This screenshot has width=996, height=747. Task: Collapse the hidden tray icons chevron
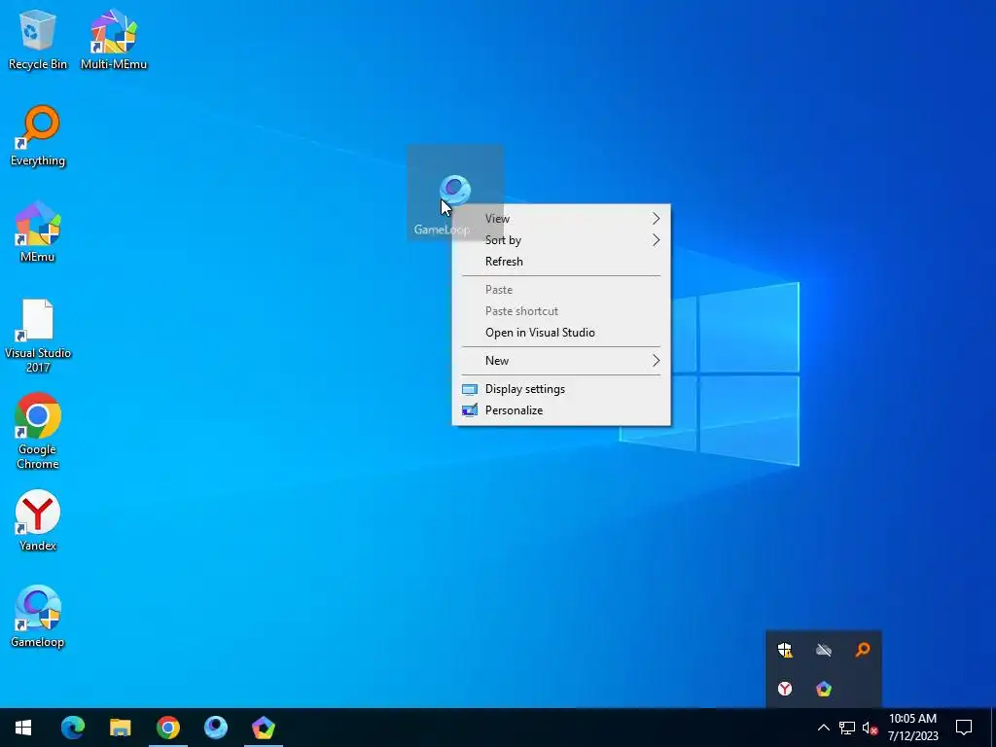pos(823,728)
